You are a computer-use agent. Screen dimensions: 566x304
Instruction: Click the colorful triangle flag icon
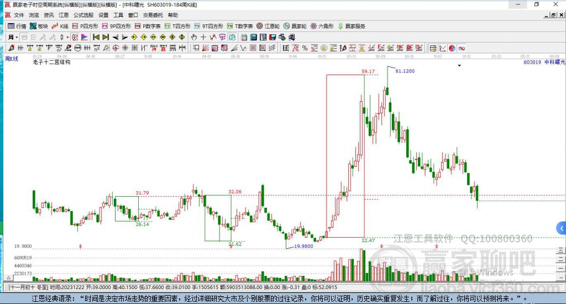85,37
